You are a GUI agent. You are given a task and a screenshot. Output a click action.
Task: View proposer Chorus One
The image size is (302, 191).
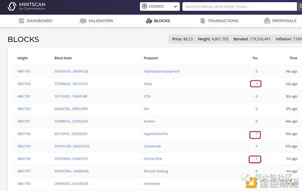click(x=153, y=159)
